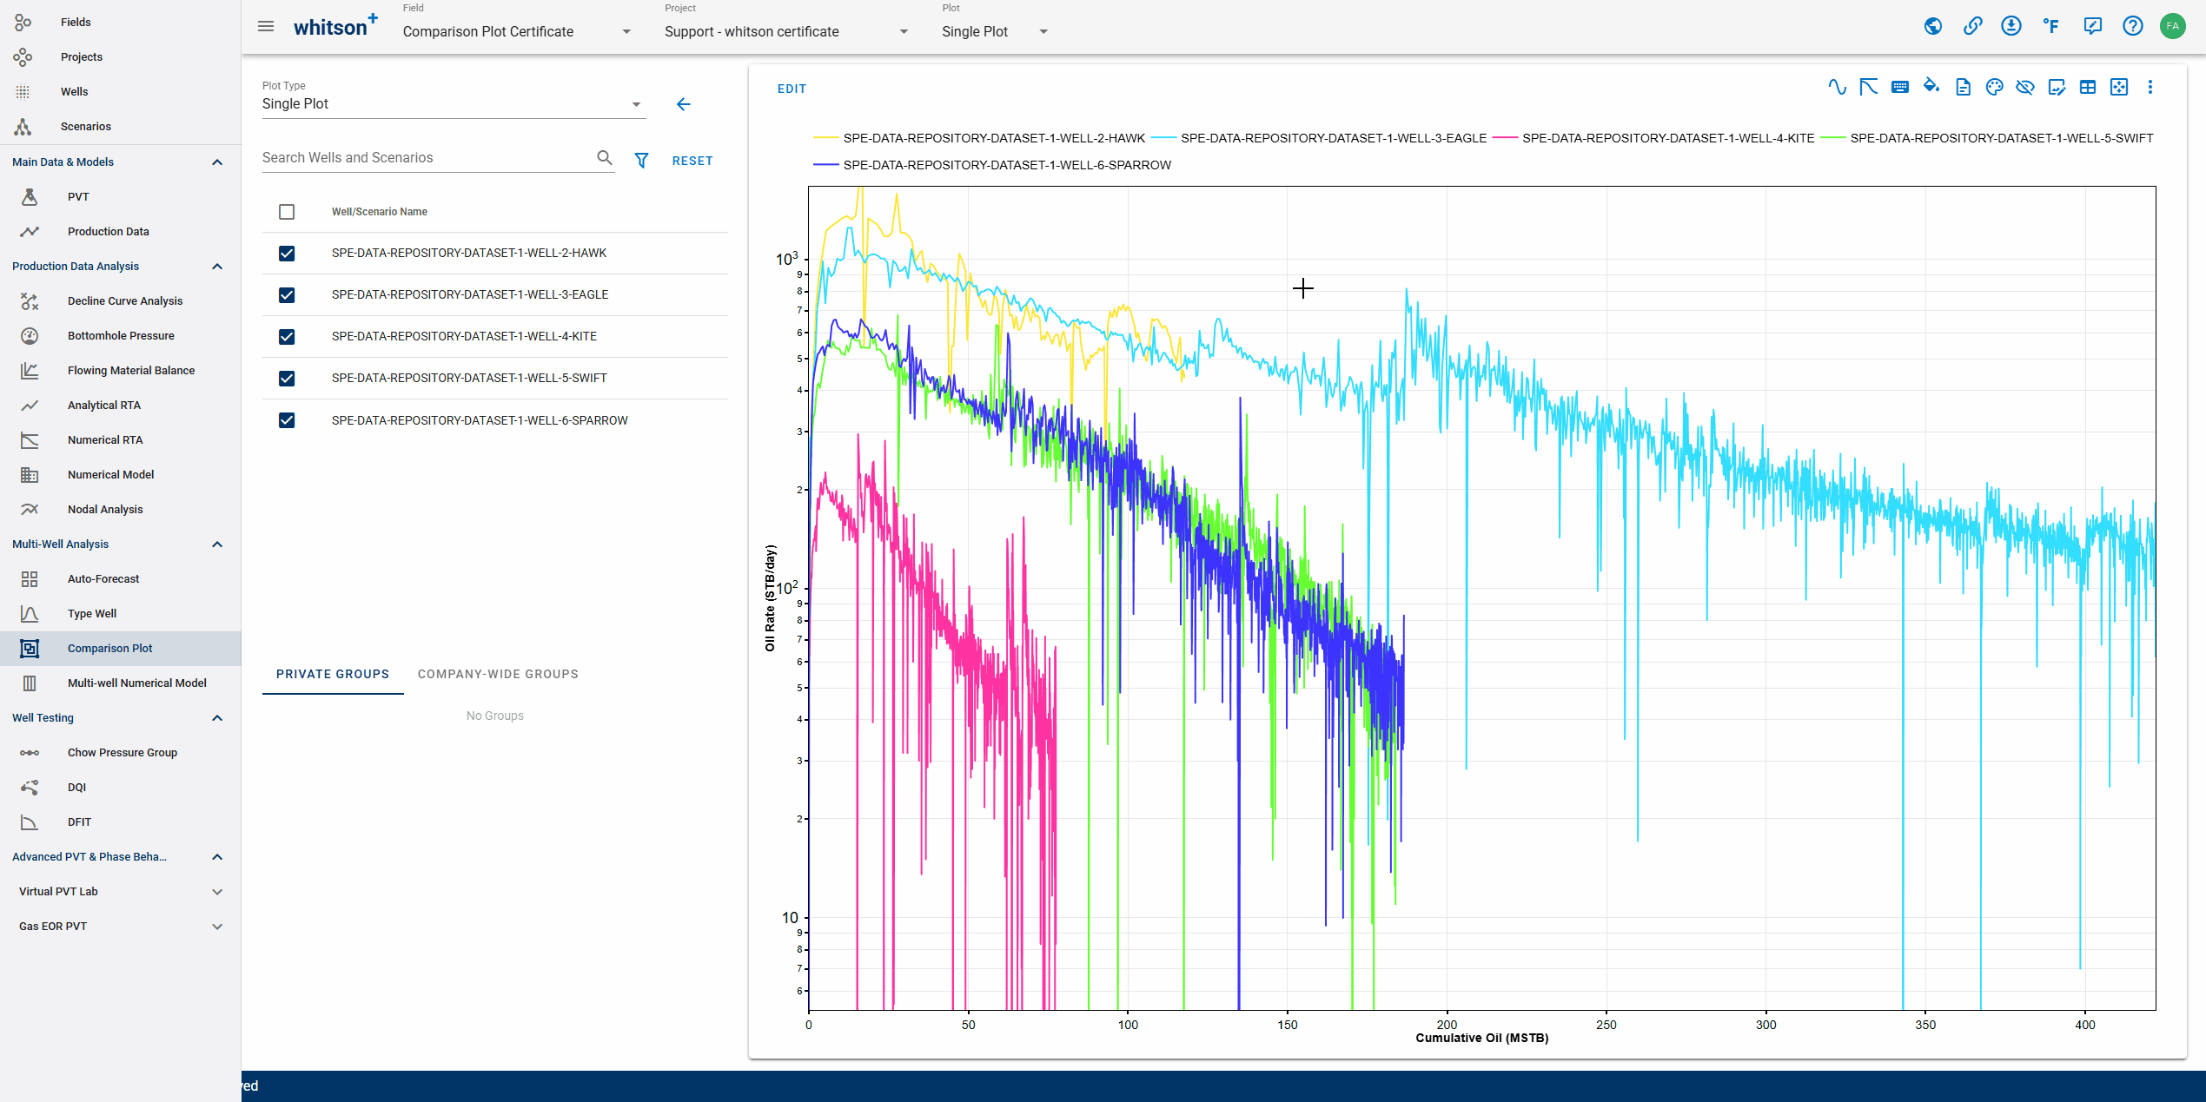Screen dimensions: 2206x1102
Task: Open the three-dot more options menu
Action: (2150, 87)
